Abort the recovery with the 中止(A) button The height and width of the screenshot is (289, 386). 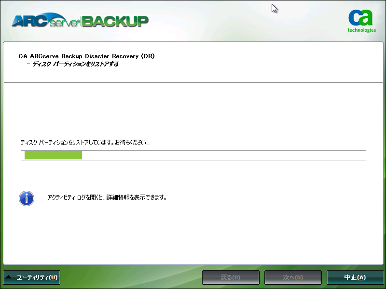click(356, 277)
